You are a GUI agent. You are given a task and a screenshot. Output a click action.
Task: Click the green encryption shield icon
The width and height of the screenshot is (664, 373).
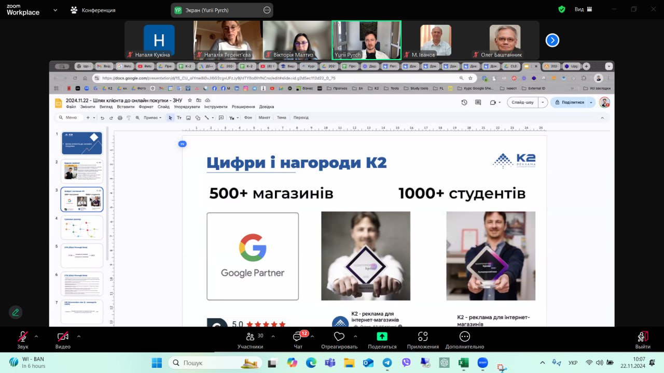click(561, 9)
